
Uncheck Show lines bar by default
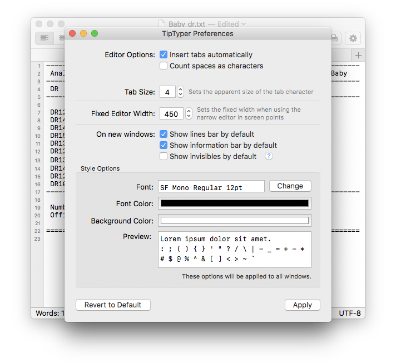pos(164,134)
